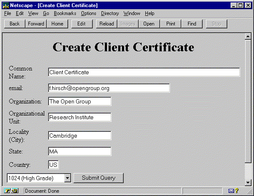
Task: Click the State input field
Action: point(80,151)
